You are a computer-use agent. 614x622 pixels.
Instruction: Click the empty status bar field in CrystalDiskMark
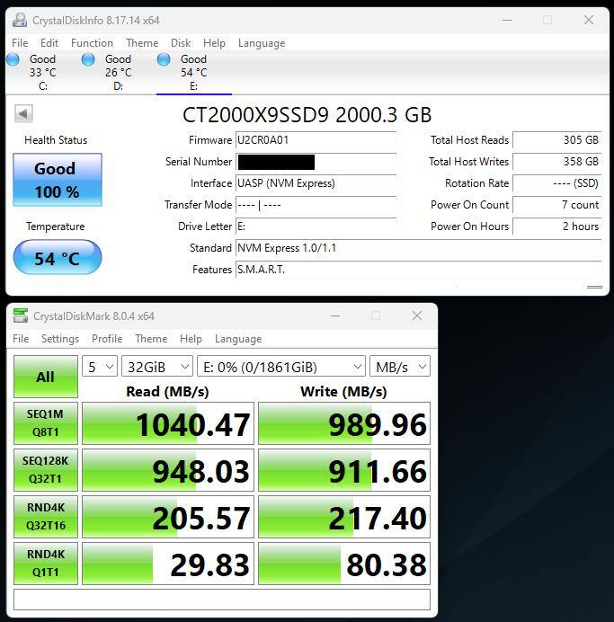(221, 600)
